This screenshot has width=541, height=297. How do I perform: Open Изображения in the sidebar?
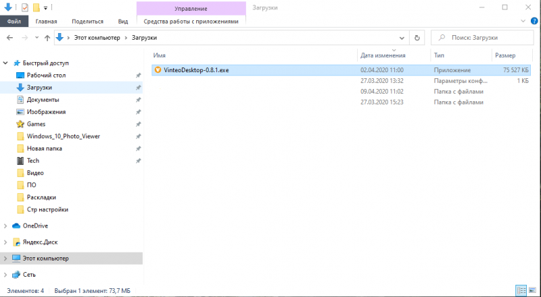click(46, 112)
